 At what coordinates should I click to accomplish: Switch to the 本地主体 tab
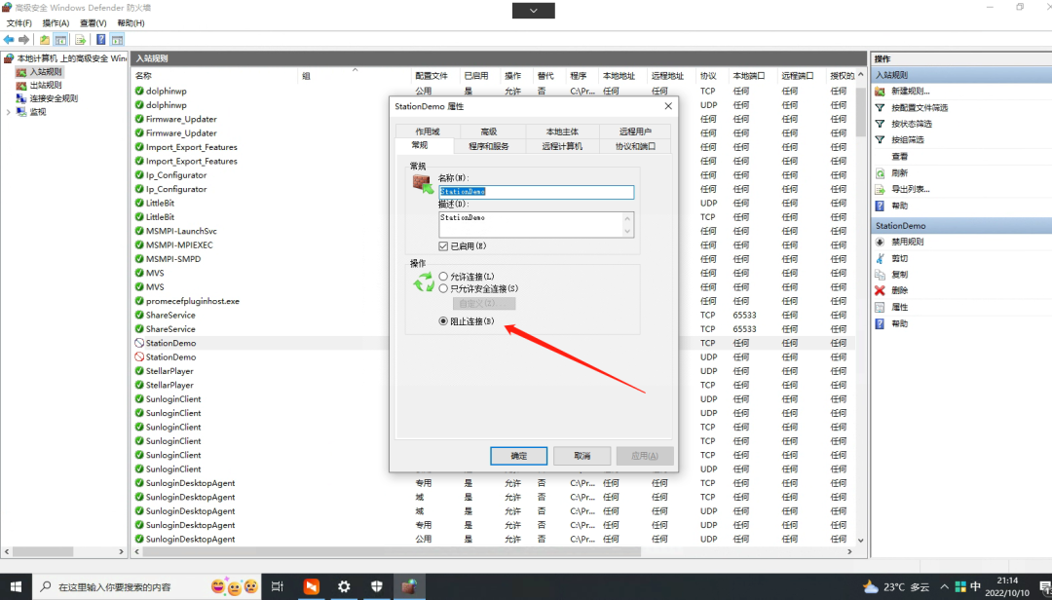562,131
